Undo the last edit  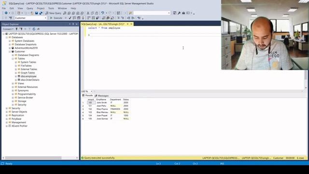[x=102, y=13]
